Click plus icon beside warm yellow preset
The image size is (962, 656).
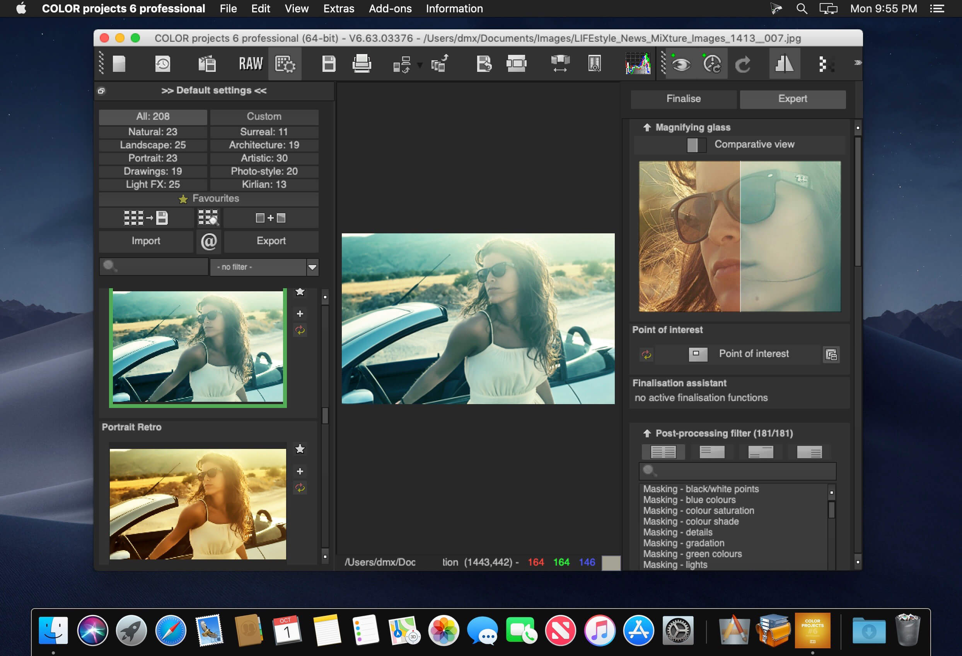coord(300,471)
